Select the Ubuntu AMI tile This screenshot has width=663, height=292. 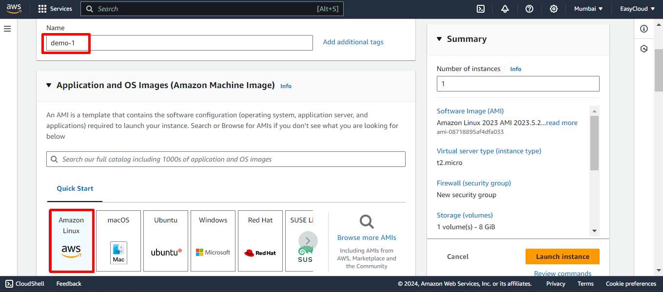166,241
